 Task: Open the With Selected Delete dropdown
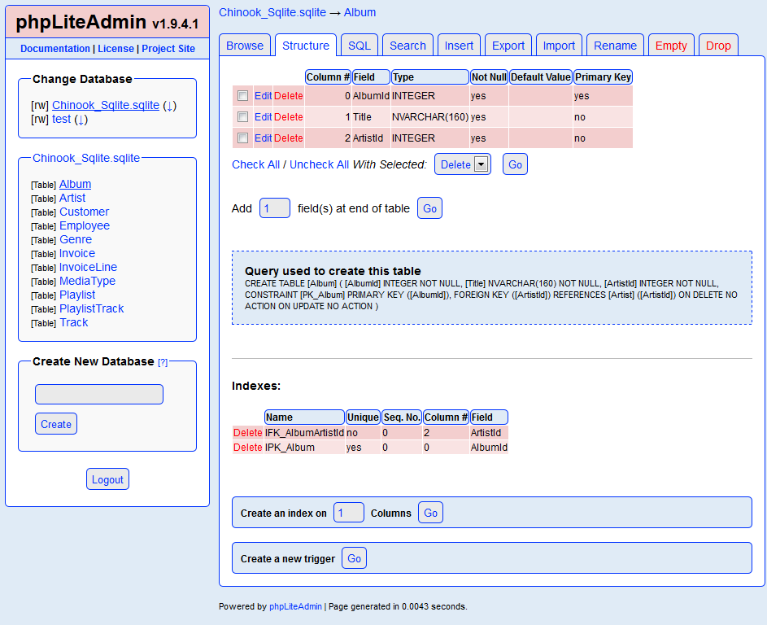(463, 164)
